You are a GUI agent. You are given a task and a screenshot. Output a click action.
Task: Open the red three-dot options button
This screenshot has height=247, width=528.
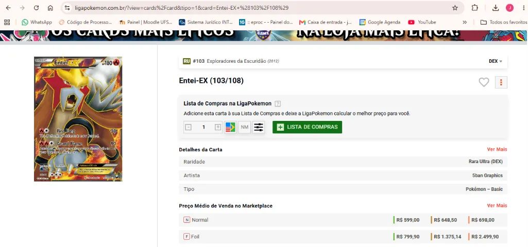(501, 82)
